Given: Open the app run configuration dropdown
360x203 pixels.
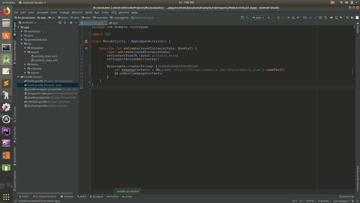Looking at the screenshot, I should click(x=258, y=17).
